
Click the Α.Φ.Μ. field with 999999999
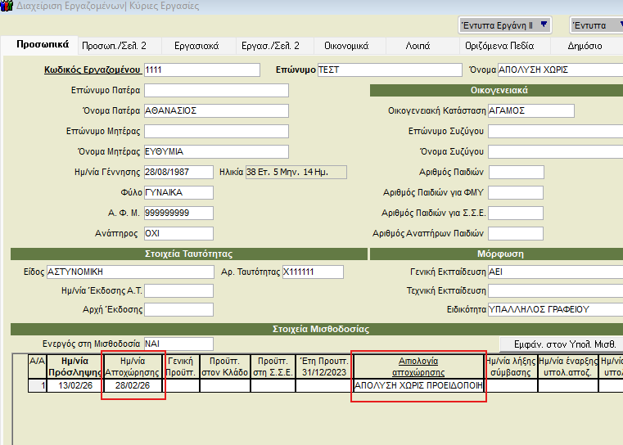pos(178,213)
